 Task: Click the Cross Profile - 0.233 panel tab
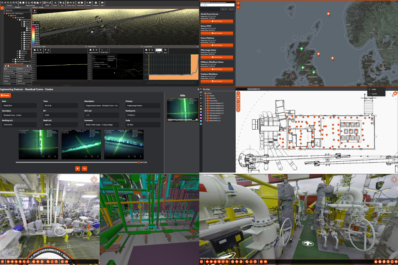pos(39,47)
